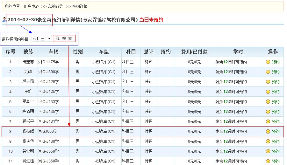Navigate to 我的预约 breadcrumb link
Image resolution: width=287 pixels, height=165 pixels.
[x=55, y=6]
